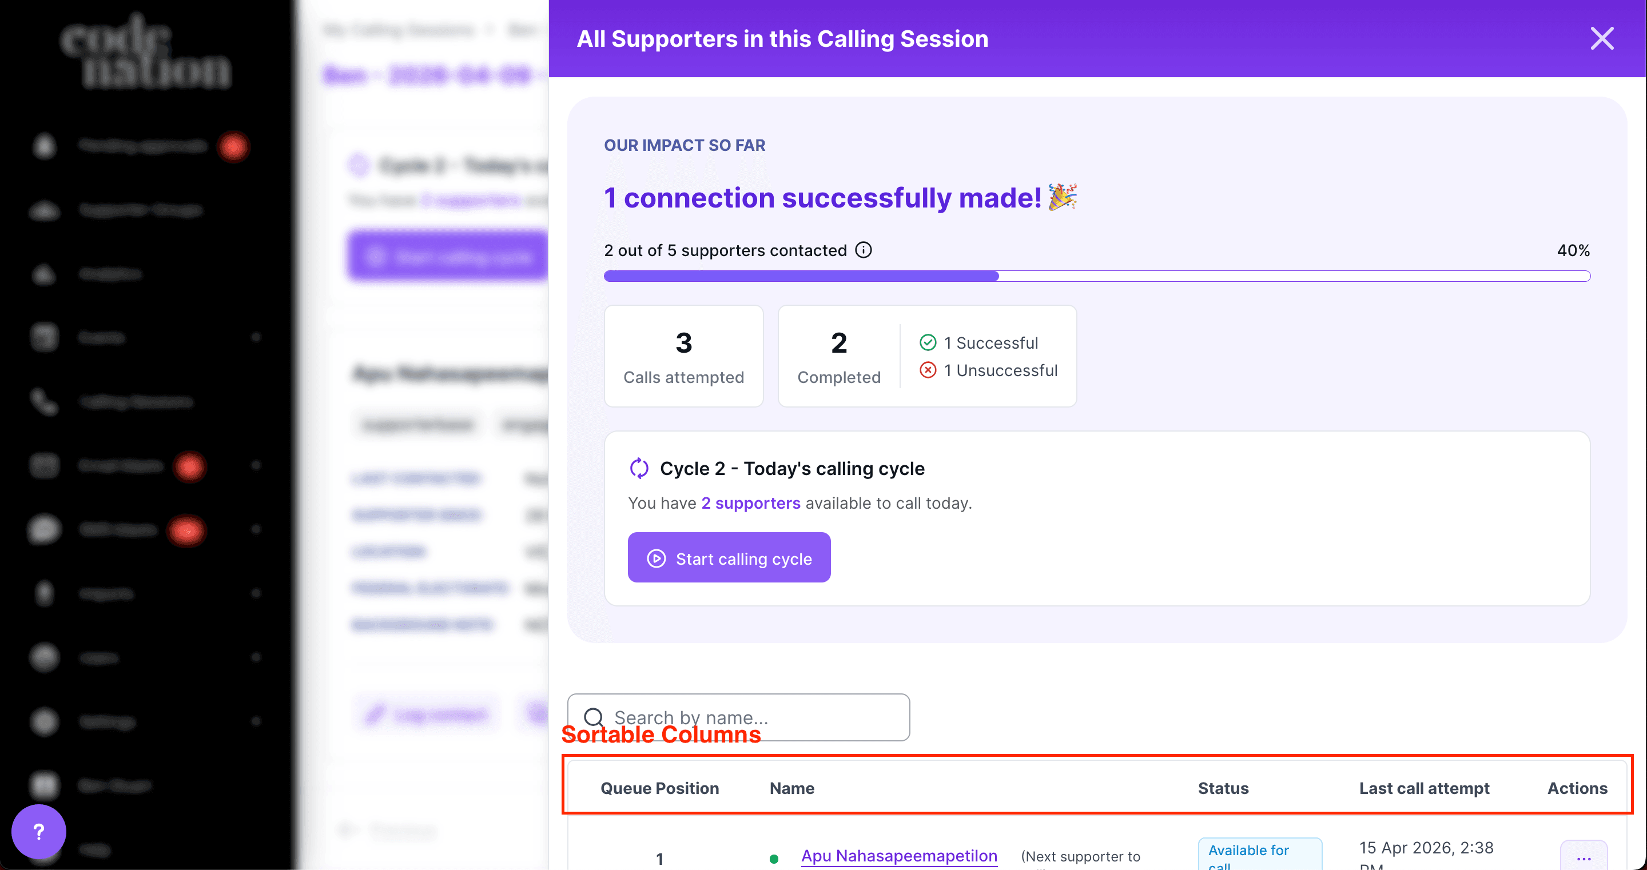Click the green Successful checkmark icon

tap(928, 344)
